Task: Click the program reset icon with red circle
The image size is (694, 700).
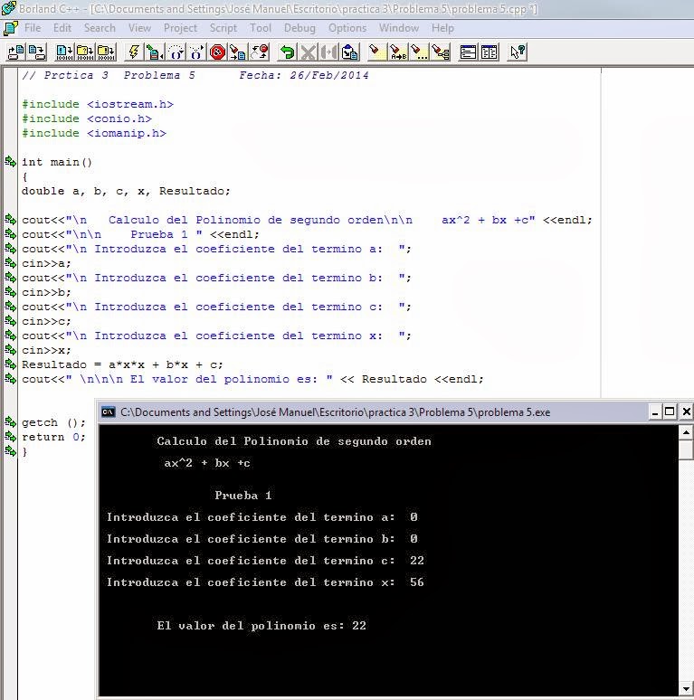Action: (260, 52)
